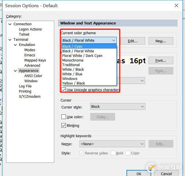Select Window under Appearance
Screen dimensions: 185x176
coord(31,81)
